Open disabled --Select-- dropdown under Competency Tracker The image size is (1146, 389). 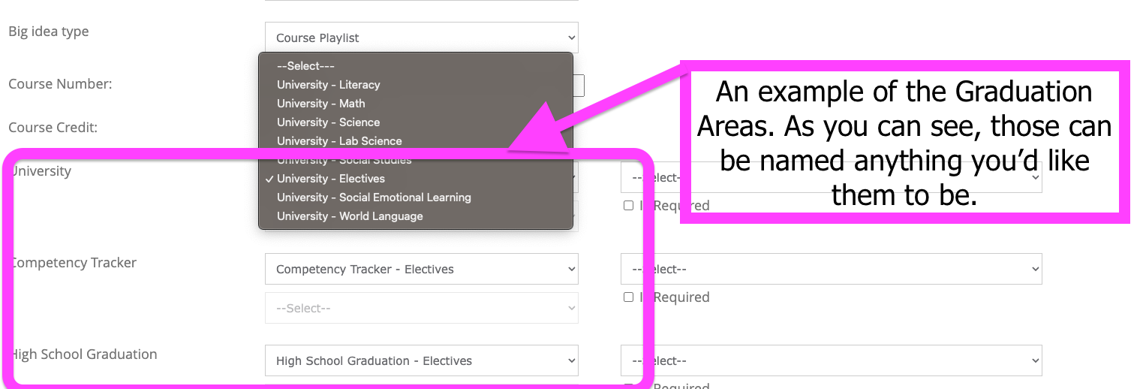coord(421,308)
